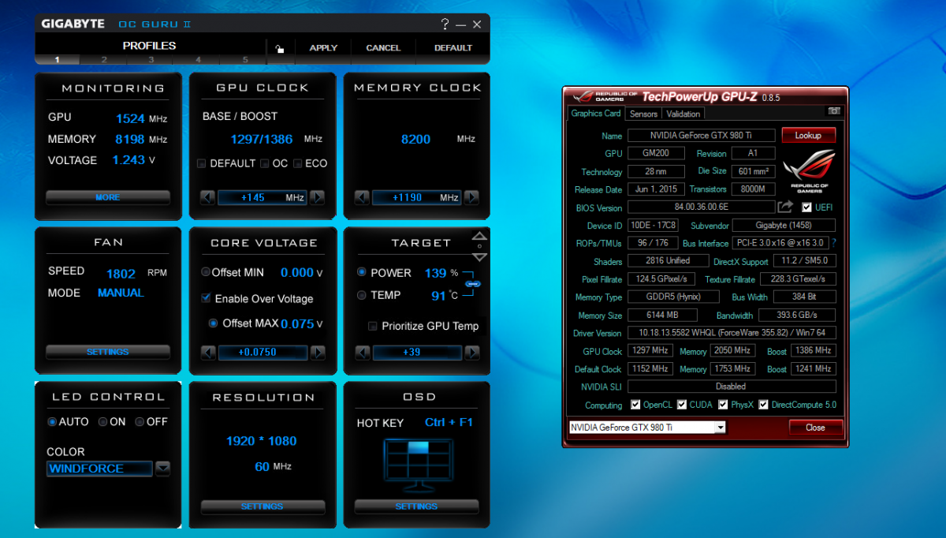The image size is (946, 538).
Task: Click APPLY in OC Guru toolbar
Action: [x=323, y=48]
